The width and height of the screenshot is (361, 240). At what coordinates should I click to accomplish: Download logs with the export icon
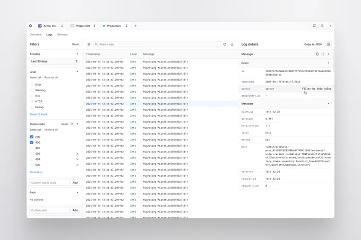coord(232,45)
